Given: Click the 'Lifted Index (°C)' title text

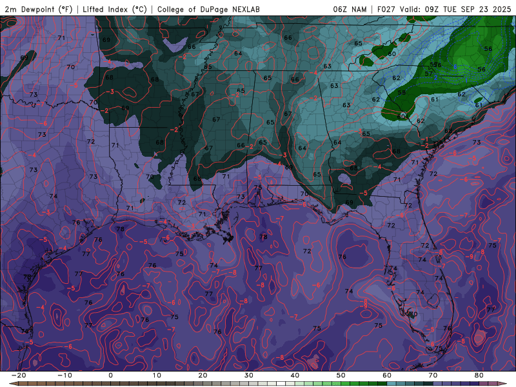Looking at the screenshot, I should (x=115, y=9).
